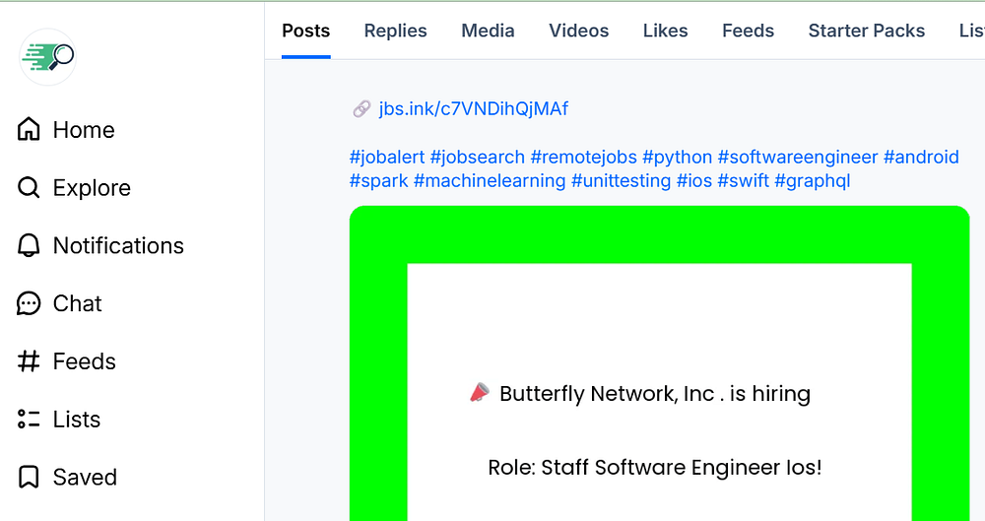This screenshot has width=985, height=521.
Task: Click the Notifications bell icon
Action: pos(29,245)
